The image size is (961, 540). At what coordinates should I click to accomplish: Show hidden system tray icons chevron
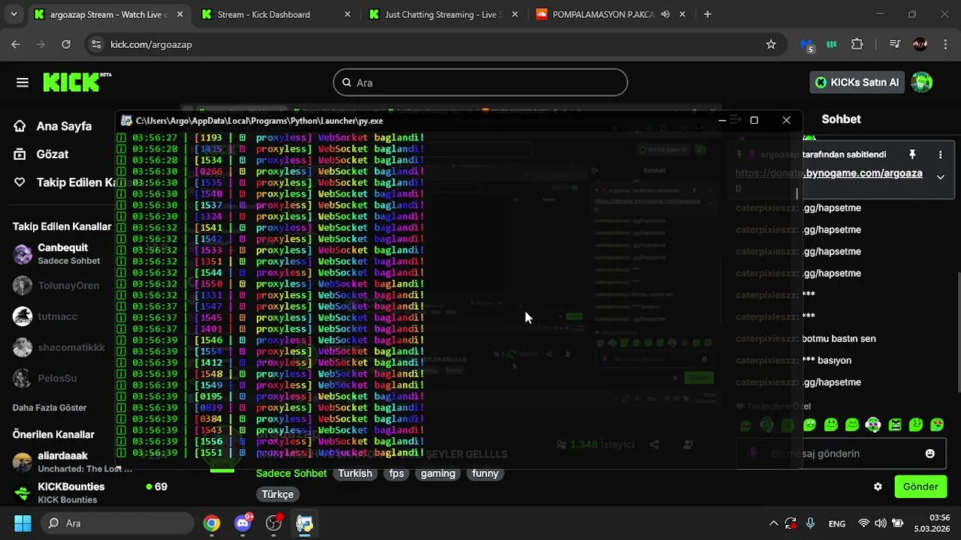pos(773,523)
